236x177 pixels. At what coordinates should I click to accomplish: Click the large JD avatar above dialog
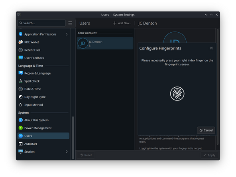point(175,37)
